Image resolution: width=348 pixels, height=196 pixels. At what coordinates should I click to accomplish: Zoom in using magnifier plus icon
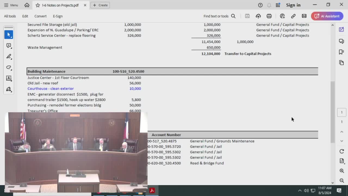coord(342,171)
